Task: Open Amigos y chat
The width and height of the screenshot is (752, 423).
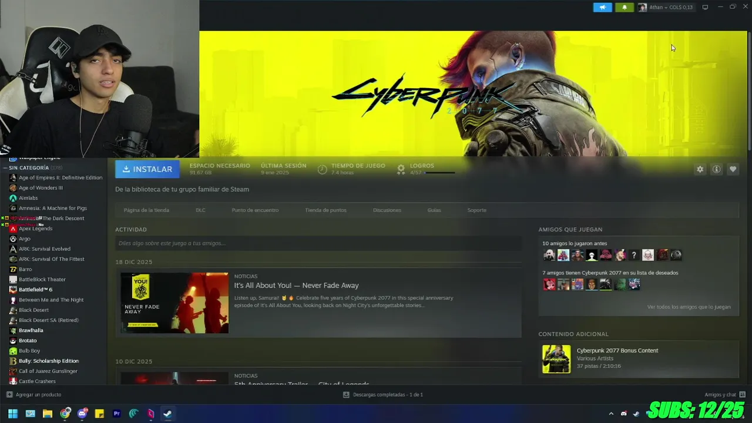Action: pos(725,395)
